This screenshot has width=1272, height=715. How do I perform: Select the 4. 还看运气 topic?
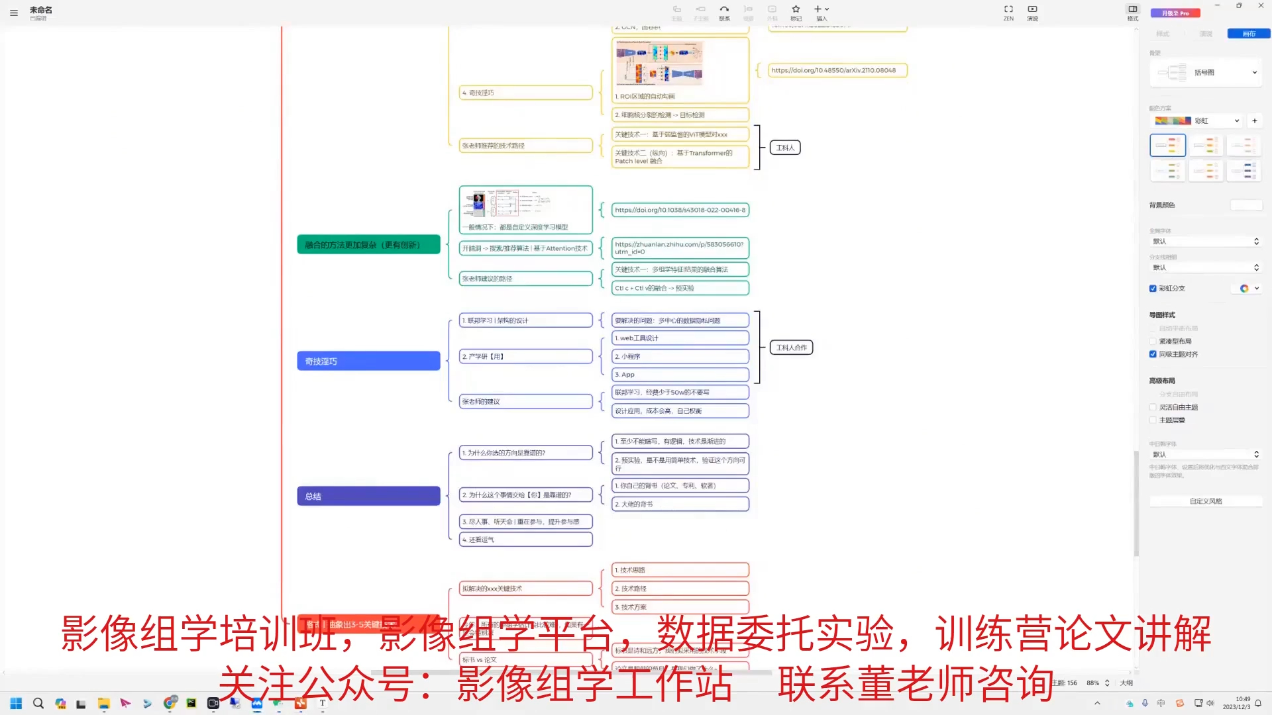526,540
